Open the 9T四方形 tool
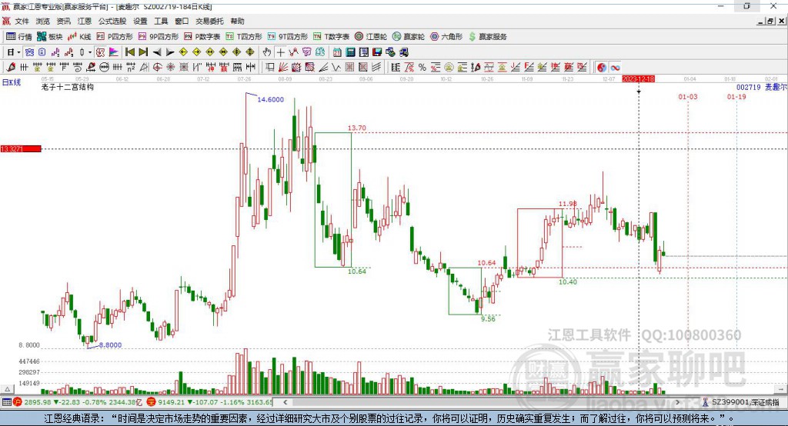The image size is (788, 426). [288, 37]
